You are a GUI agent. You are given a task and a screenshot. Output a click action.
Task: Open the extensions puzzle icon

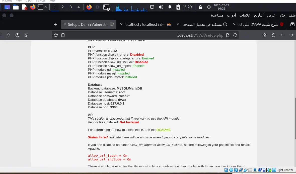[x=8, y=35]
